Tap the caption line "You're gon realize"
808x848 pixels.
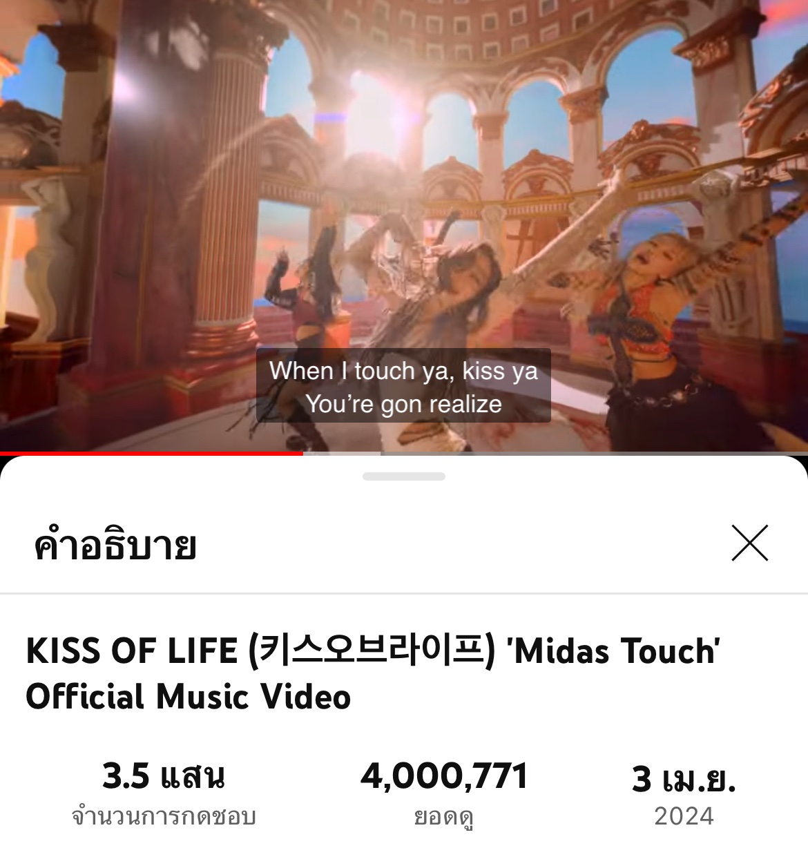[403, 404]
